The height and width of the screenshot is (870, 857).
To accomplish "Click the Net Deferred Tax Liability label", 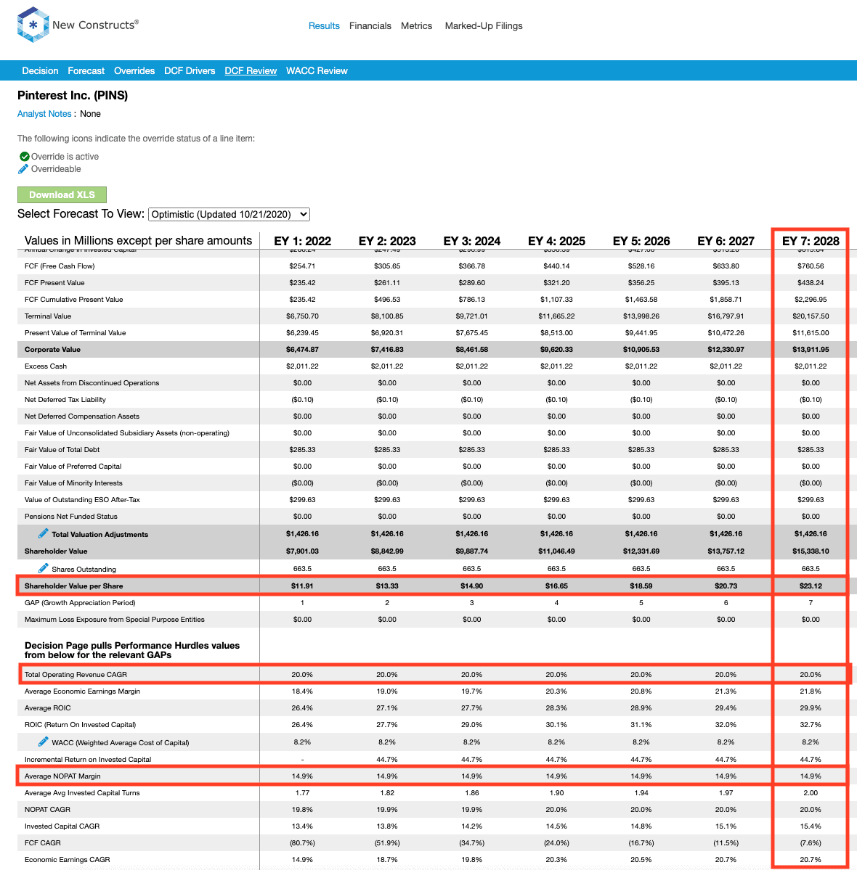I will 65,400.
